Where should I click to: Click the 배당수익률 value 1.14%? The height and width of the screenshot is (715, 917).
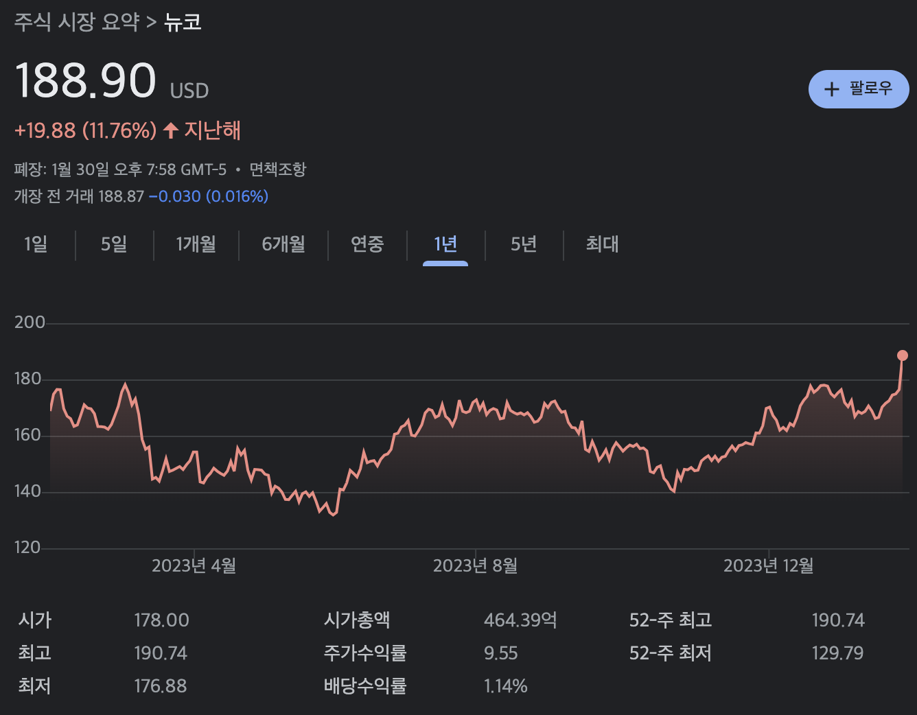click(506, 686)
